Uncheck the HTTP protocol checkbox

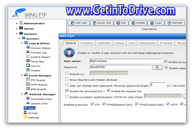click(168, 104)
